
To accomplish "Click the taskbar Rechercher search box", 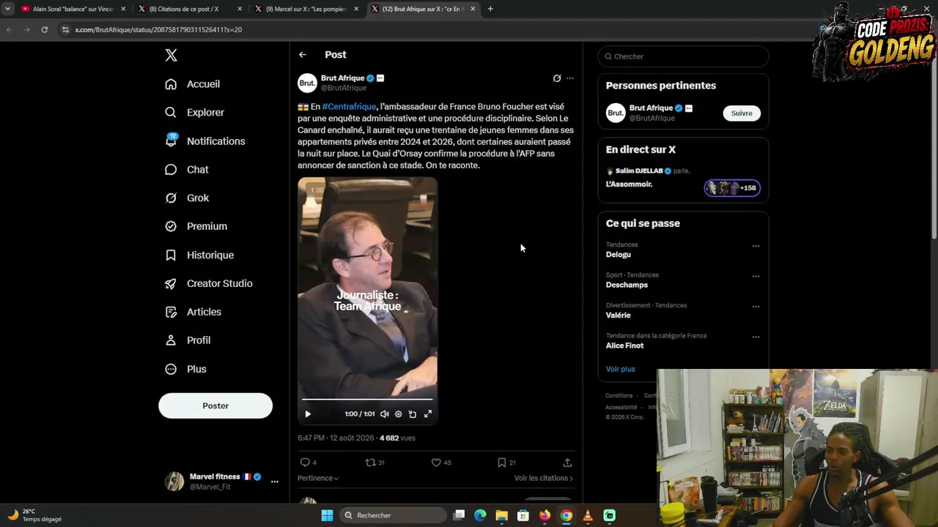I will click(x=393, y=515).
